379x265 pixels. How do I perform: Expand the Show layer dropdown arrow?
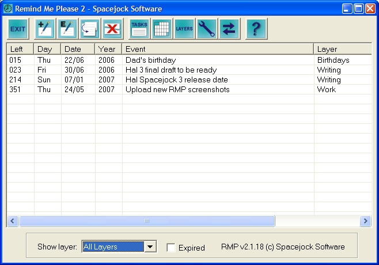150,247
